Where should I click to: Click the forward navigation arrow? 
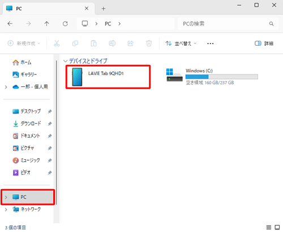pyautogui.click(x=28, y=24)
